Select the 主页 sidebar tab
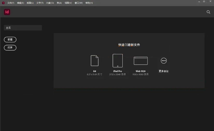This screenshot has width=214, height=131. [x=23, y=28]
